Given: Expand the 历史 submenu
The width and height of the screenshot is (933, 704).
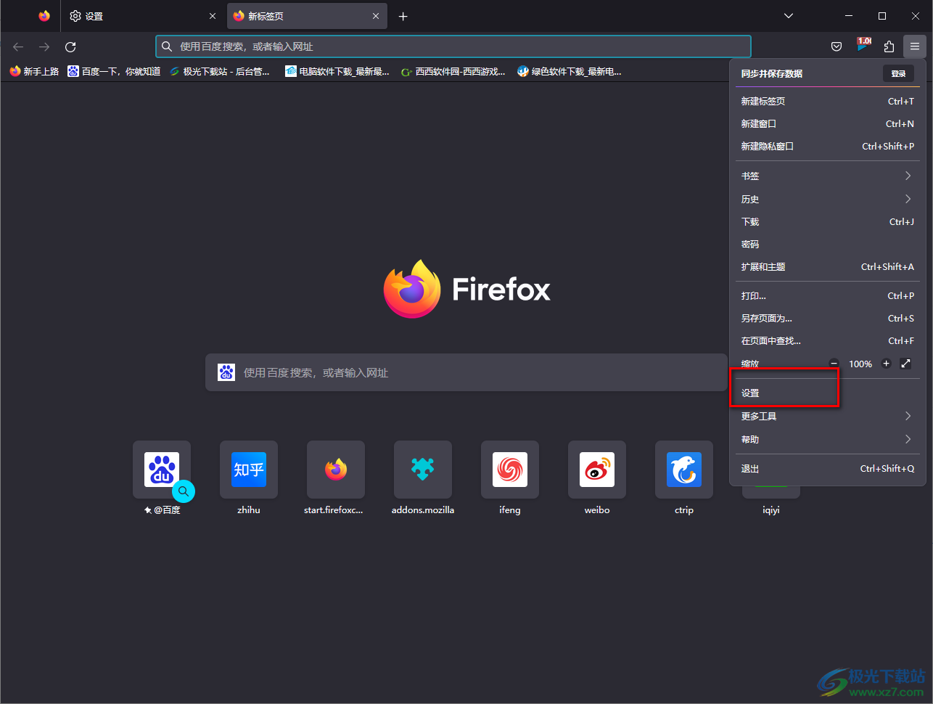Looking at the screenshot, I should coord(827,199).
